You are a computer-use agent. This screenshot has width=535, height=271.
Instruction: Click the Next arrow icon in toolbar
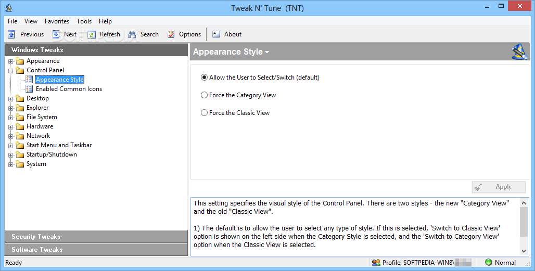pyautogui.click(x=56, y=34)
